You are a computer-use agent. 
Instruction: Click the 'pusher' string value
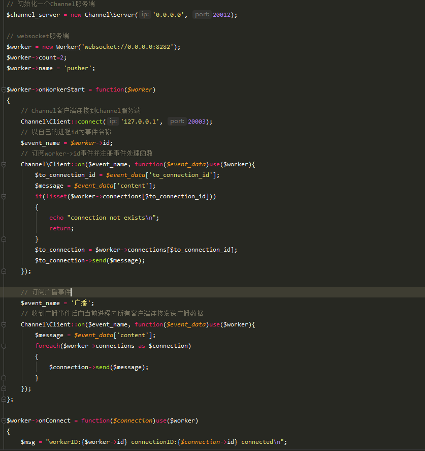pos(78,68)
